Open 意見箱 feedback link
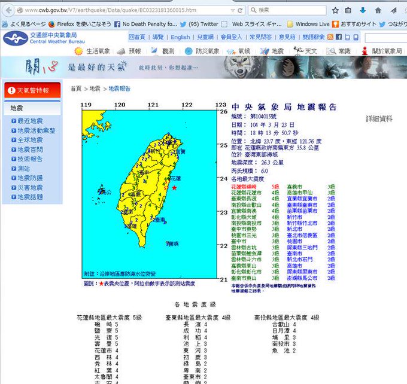The height and width of the screenshot is (384, 407). (287, 37)
